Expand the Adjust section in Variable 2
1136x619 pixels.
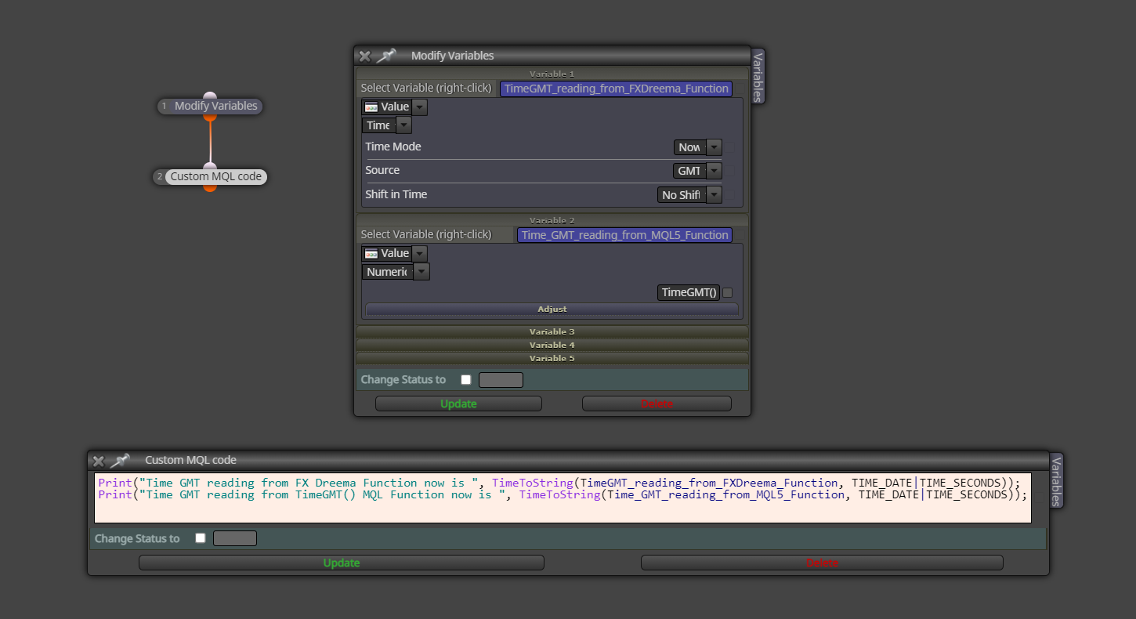coord(552,309)
